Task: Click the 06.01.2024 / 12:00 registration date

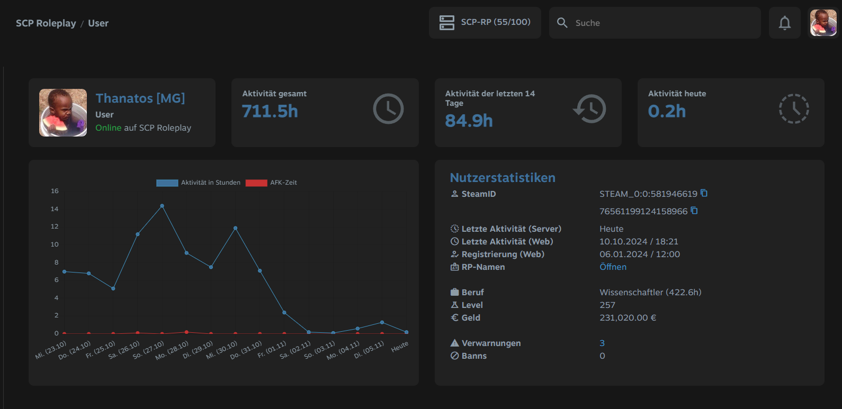Action: [640, 255]
